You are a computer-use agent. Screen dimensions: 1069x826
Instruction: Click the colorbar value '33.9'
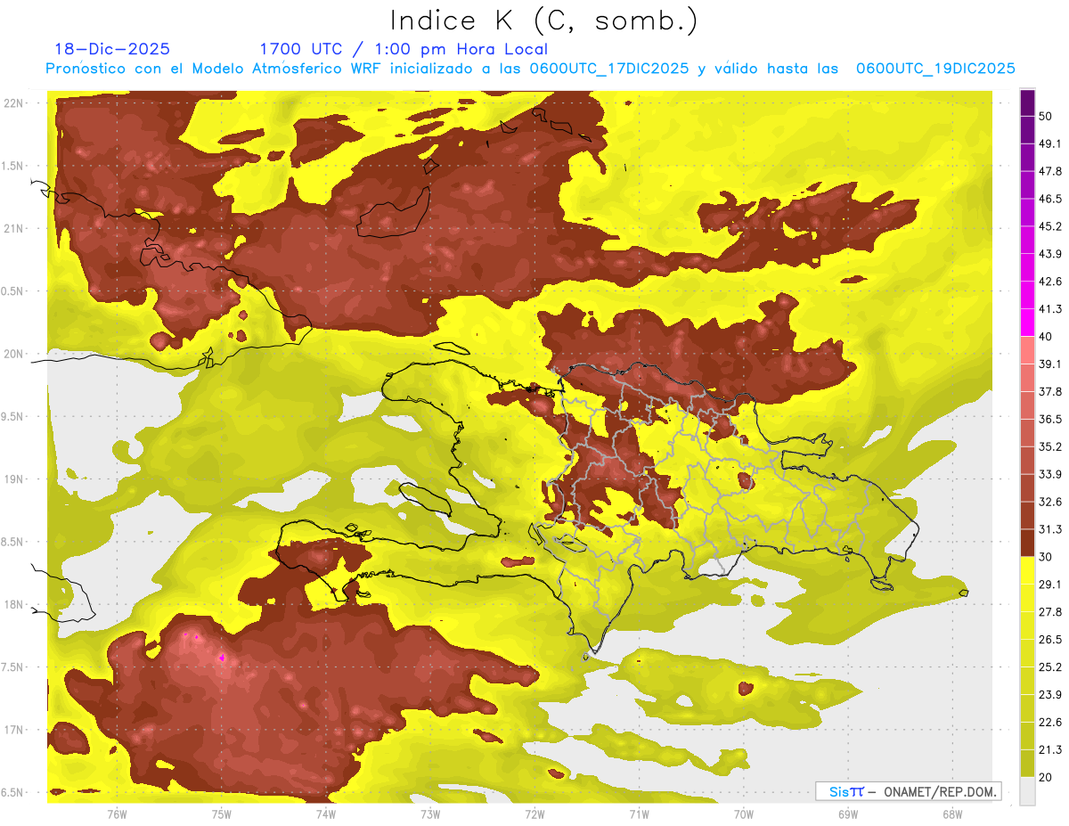click(1050, 475)
